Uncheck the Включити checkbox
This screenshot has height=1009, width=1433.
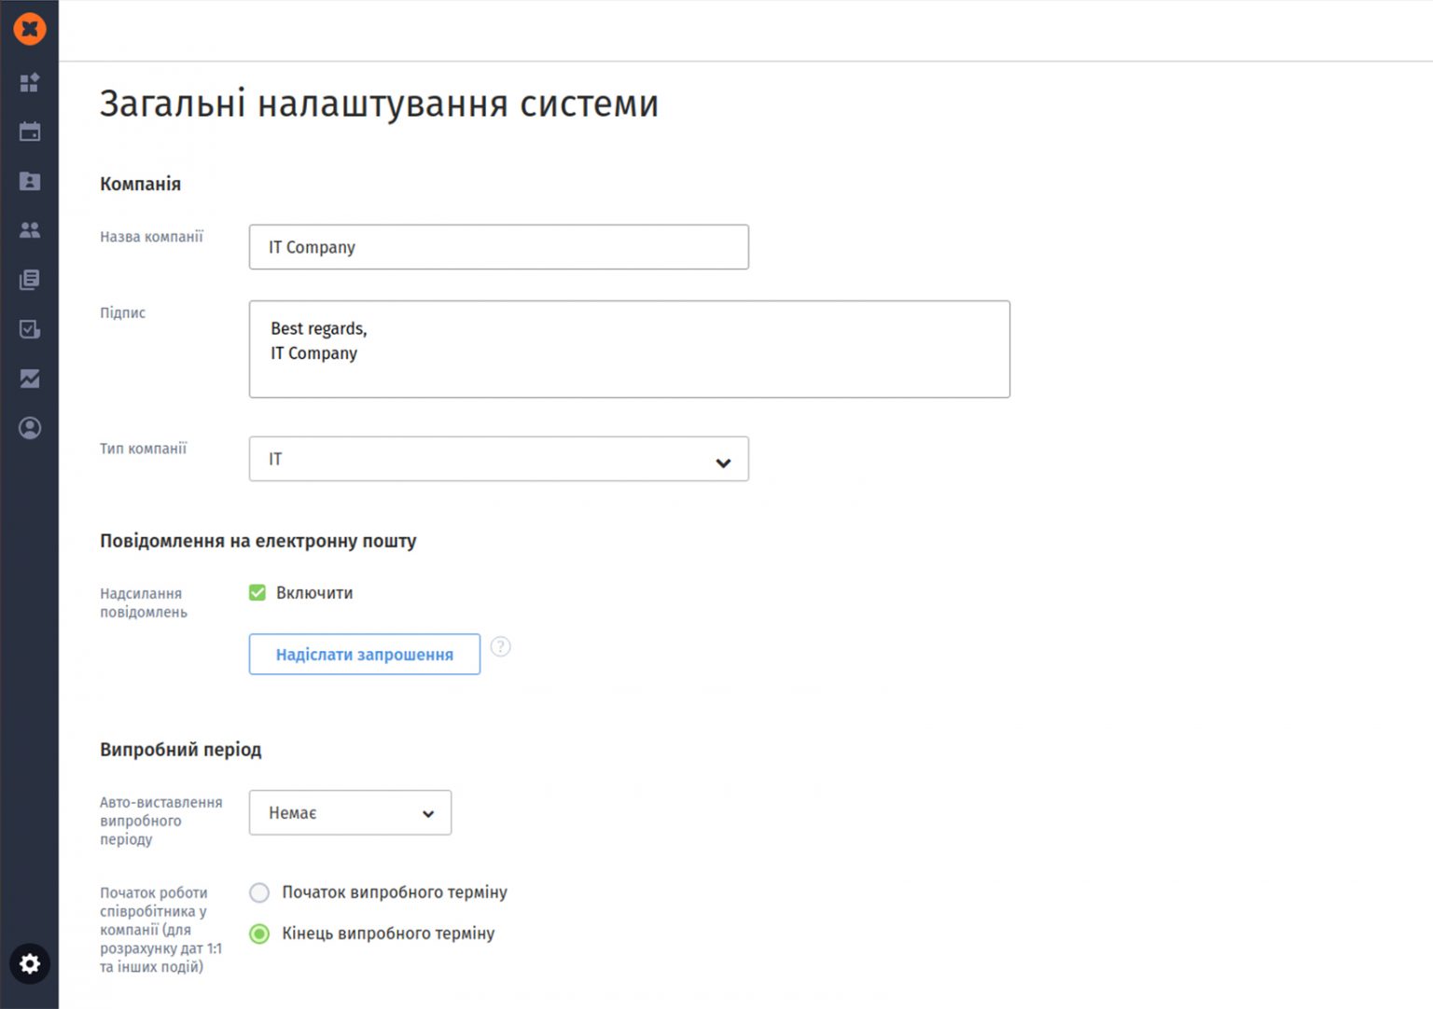coord(257,592)
